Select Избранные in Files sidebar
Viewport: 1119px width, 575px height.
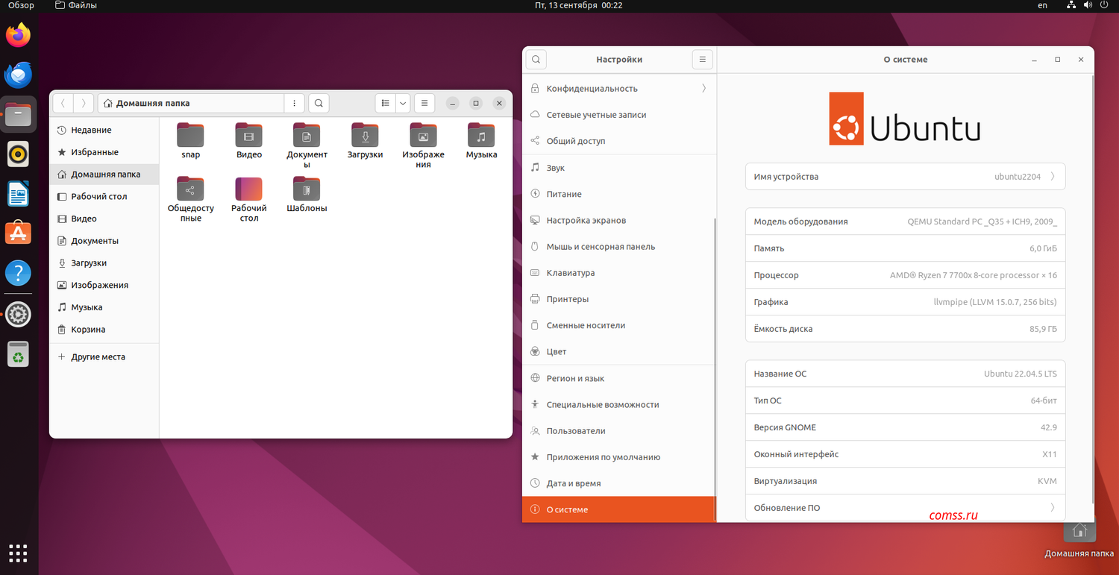104,152
